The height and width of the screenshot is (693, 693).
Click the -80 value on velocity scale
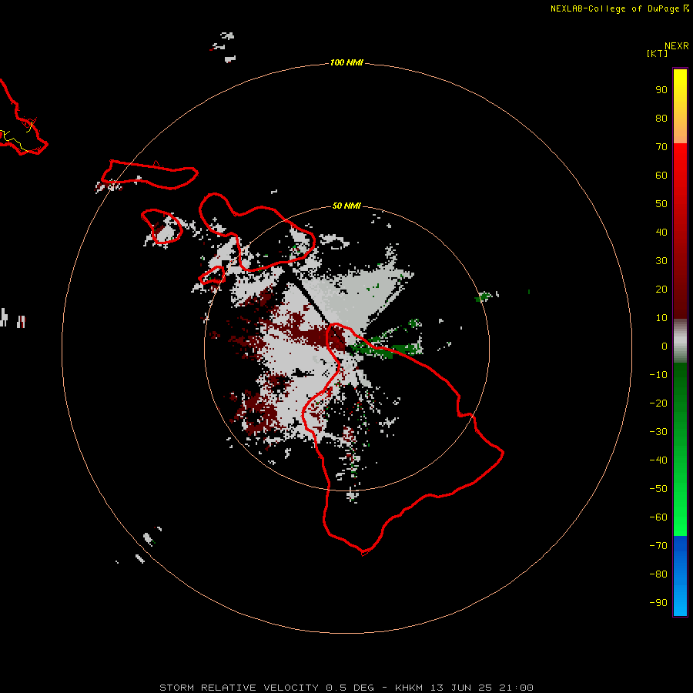tap(658, 574)
